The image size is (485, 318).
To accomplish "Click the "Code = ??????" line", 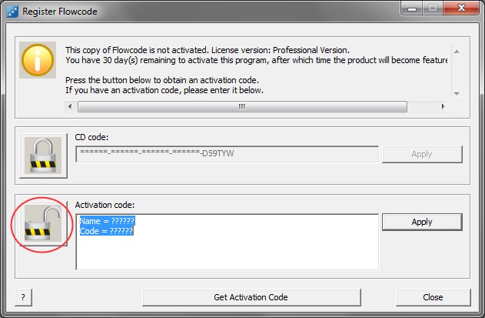I will [x=107, y=231].
